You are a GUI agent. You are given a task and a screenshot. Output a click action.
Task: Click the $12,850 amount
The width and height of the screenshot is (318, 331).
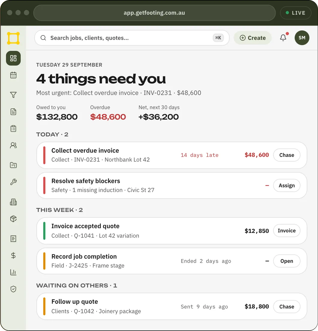point(257,231)
